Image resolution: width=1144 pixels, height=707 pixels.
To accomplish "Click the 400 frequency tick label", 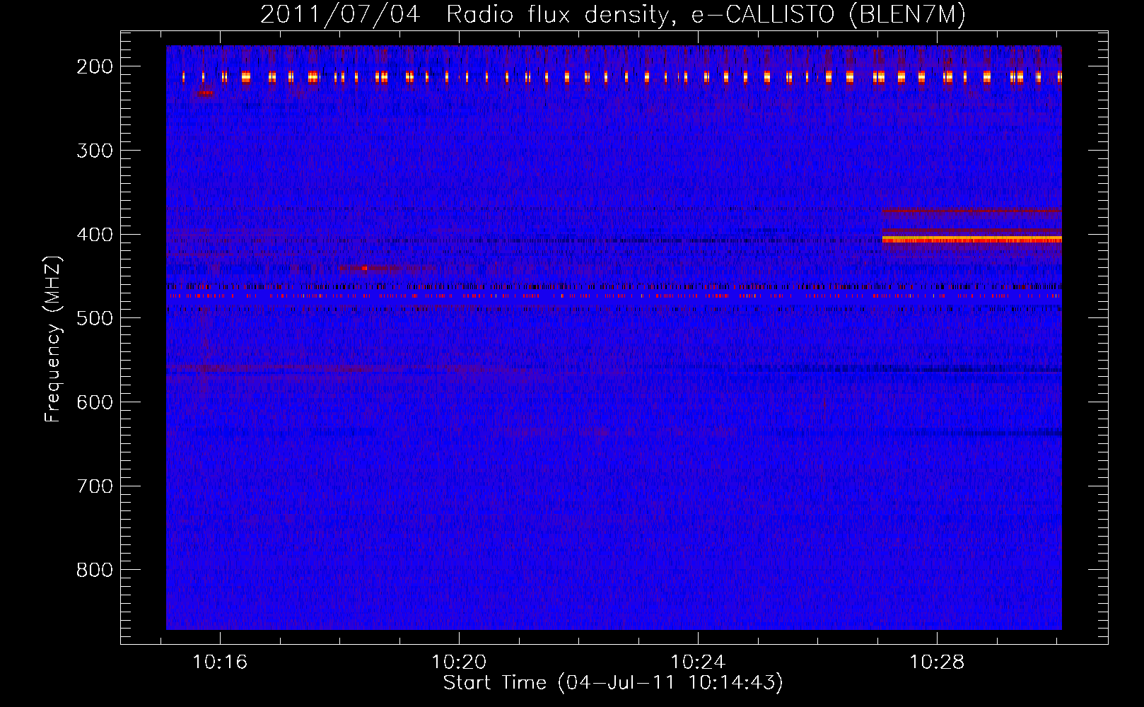I will [95, 235].
